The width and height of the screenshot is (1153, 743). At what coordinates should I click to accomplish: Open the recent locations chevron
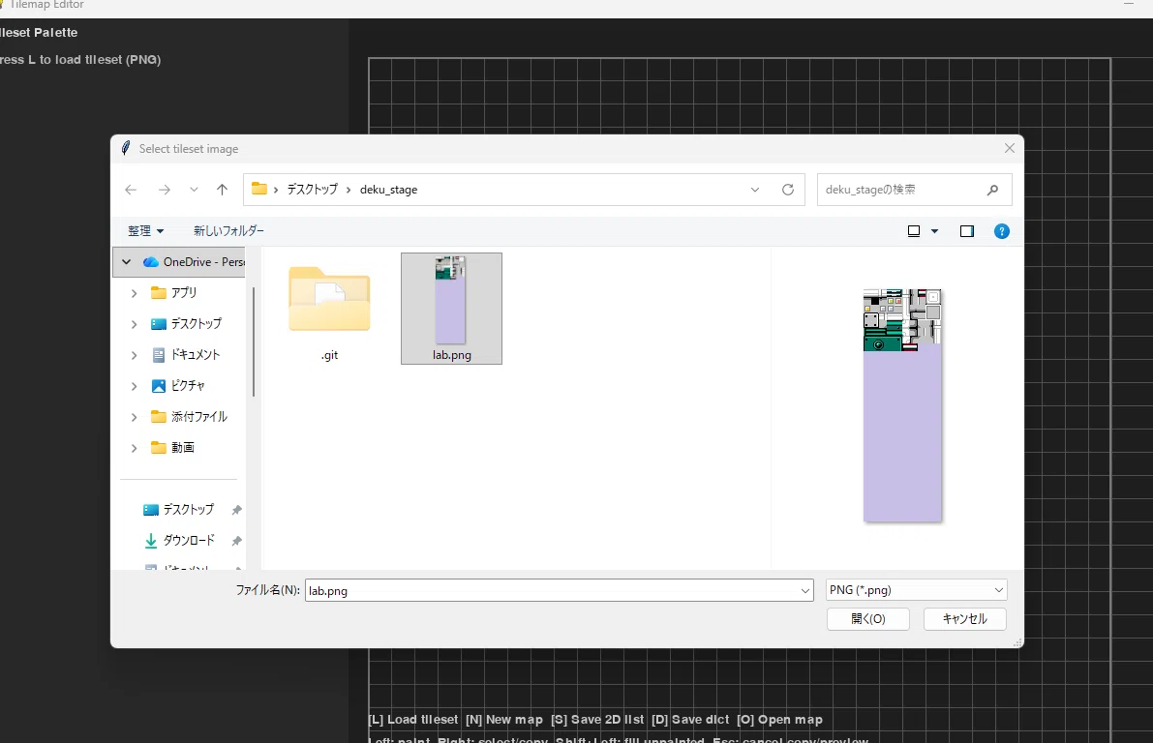click(x=194, y=190)
